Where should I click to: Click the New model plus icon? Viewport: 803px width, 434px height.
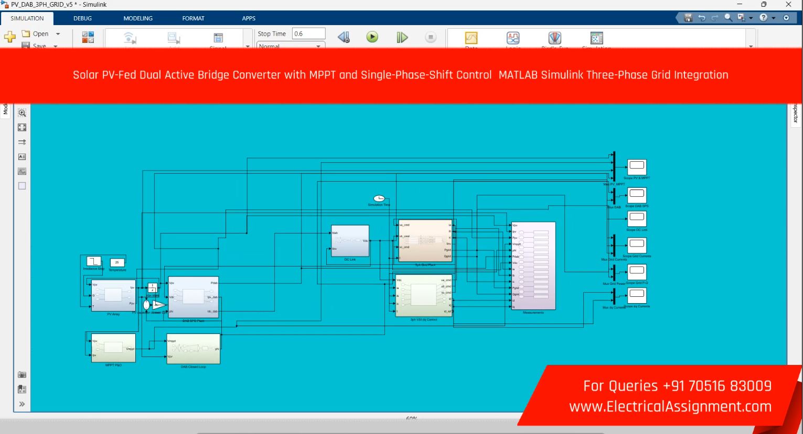(x=10, y=37)
